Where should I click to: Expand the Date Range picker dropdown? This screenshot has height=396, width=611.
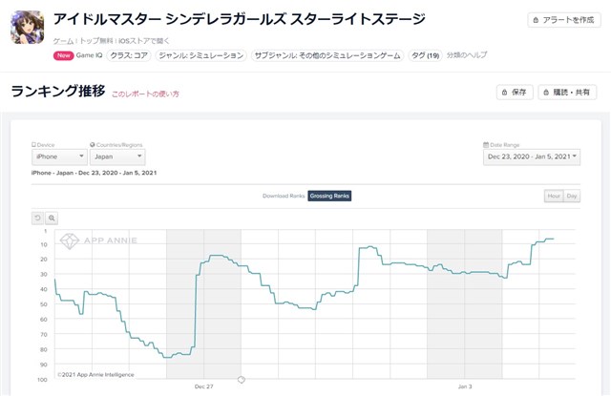pyautogui.click(x=532, y=156)
